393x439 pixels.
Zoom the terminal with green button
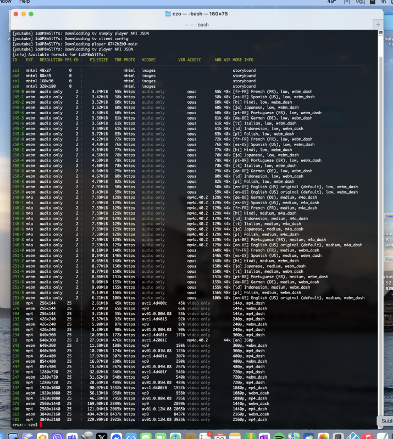click(x=31, y=14)
